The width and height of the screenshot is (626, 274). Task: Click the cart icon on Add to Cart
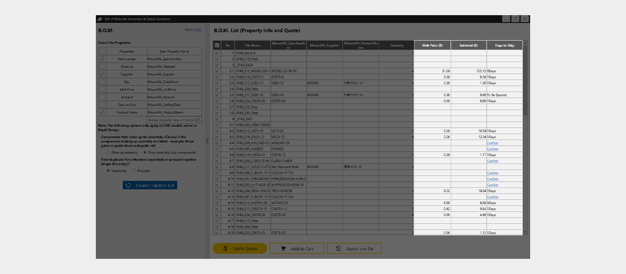[283, 249]
